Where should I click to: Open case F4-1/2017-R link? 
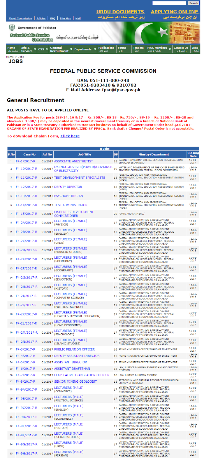25,161
